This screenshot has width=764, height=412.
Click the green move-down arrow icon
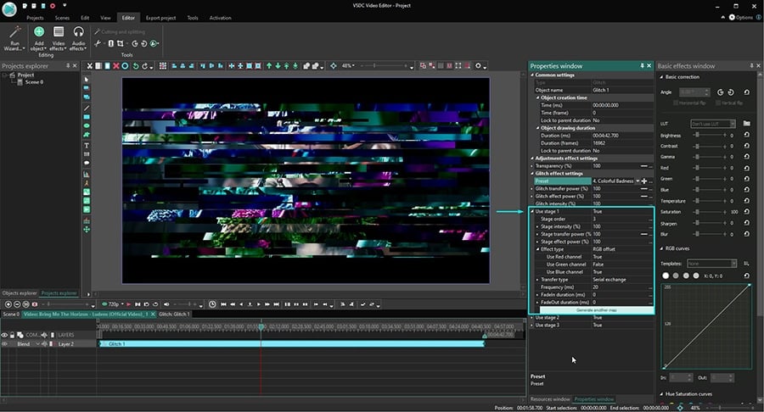click(x=278, y=65)
